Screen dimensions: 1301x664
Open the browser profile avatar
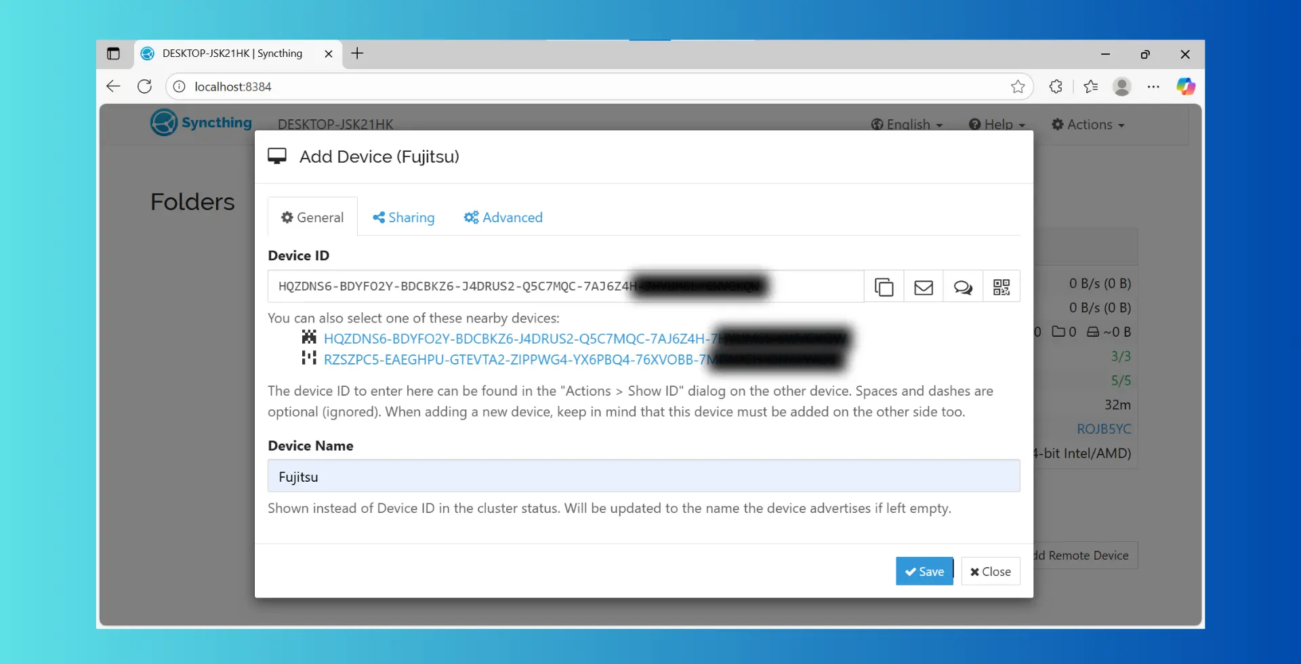tap(1121, 87)
